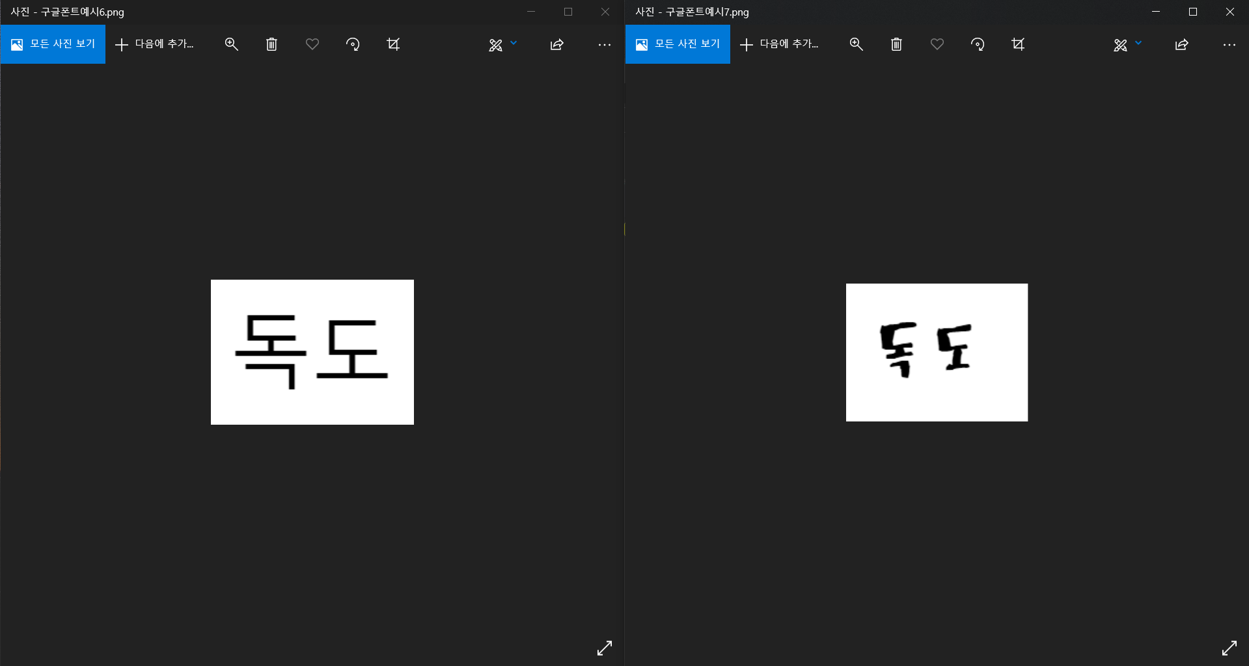Zoom in on the 구글폰트예시6.png photo
Image resolution: width=1249 pixels, height=666 pixels.
tap(232, 44)
